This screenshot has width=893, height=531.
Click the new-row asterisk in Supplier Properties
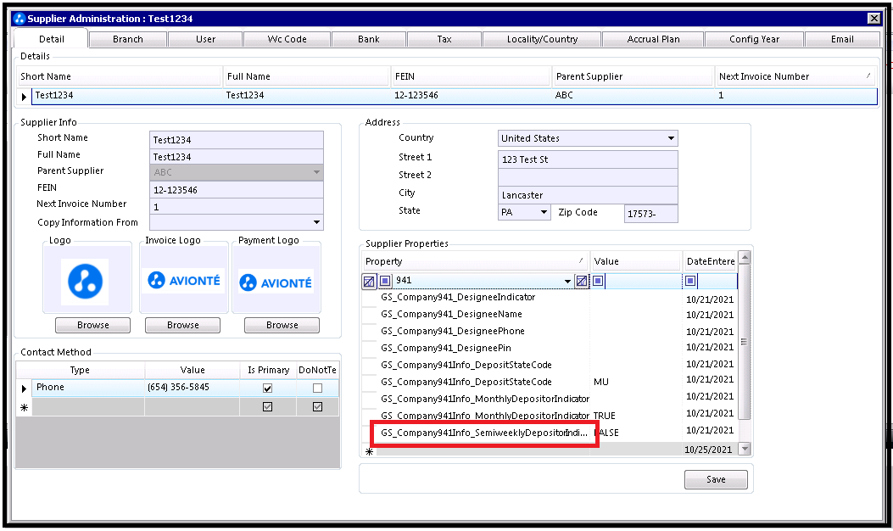point(369,451)
